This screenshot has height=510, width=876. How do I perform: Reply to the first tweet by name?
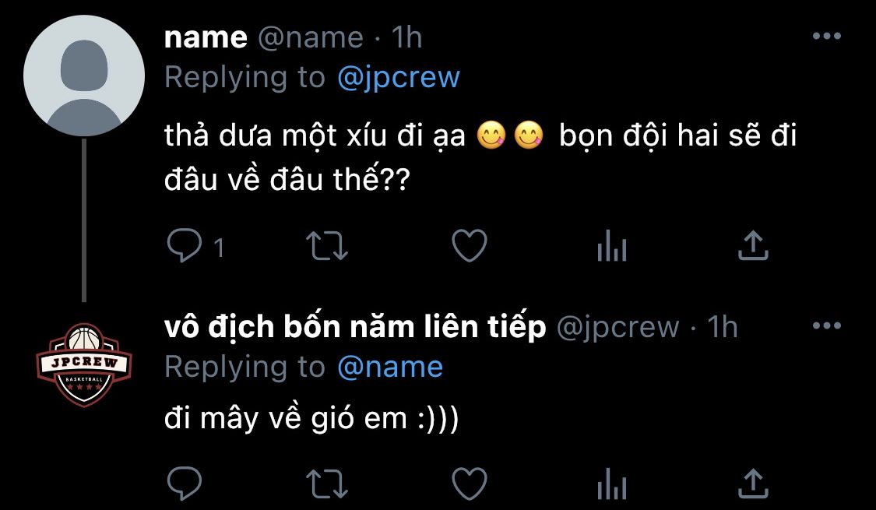tap(185, 247)
